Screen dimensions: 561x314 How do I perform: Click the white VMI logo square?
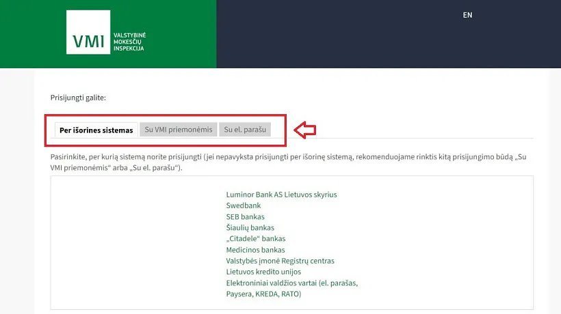(x=87, y=32)
